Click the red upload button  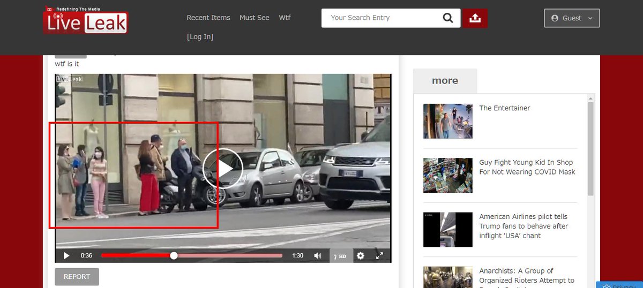click(x=475, y=18)
